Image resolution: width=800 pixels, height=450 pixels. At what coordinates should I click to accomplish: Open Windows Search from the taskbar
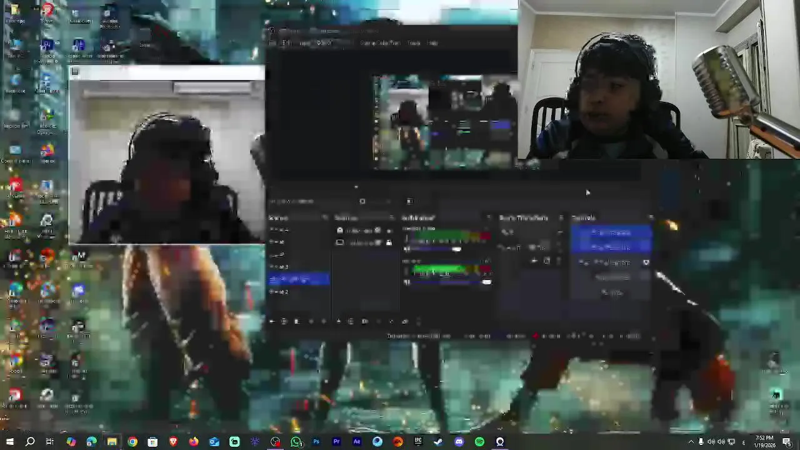30,442
